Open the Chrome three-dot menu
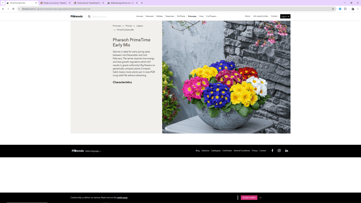 [358, 9]
